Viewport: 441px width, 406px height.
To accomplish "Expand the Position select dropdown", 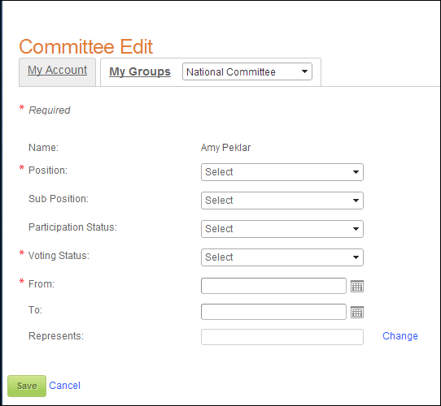I will click(282, 172).
